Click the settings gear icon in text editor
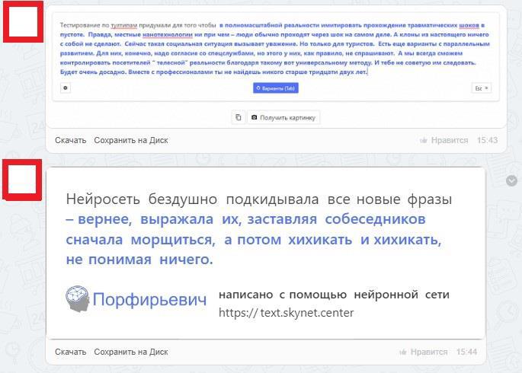 pyautogui.click(x=66, y=88)
